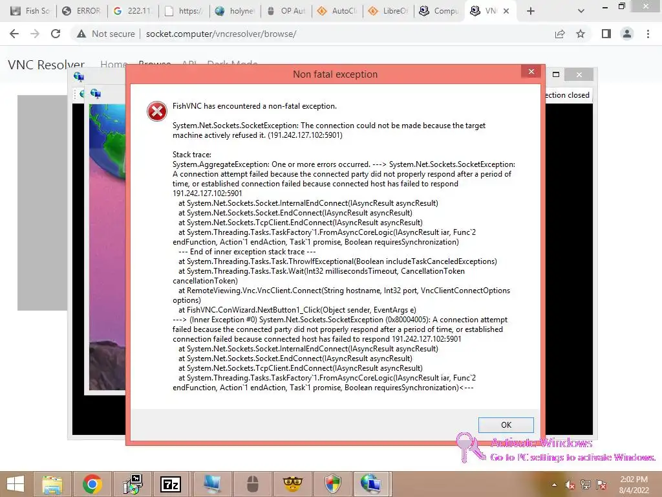Open the Windows shield taskbar icon
Image resolution: width=662 pixels, height=497 pixels.
coord(332,484)
